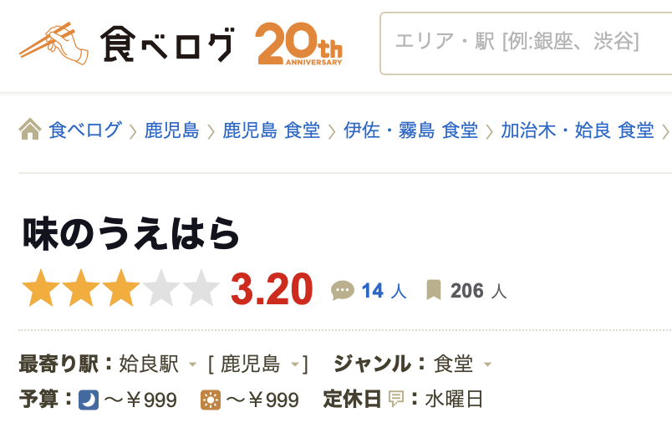
Task: Expand the 姶良駅 station dropdown
Action: [x=192, y=364]
